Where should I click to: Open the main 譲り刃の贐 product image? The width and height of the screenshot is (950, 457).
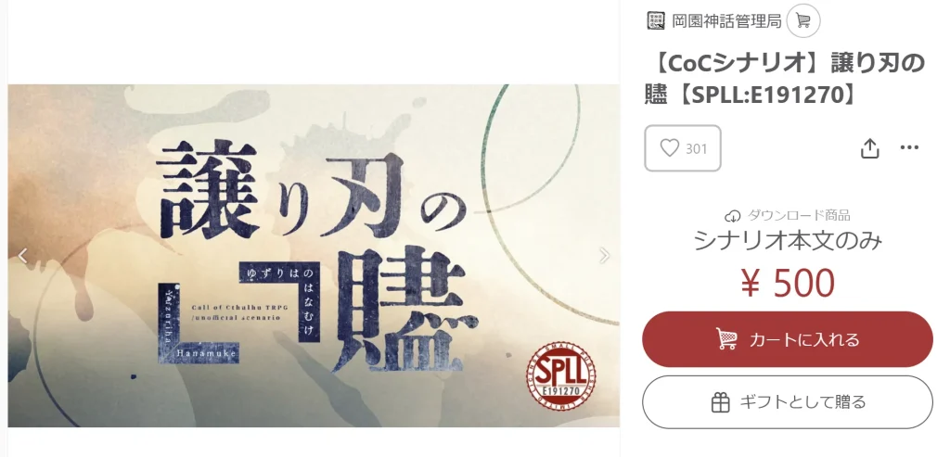point(314,256)
